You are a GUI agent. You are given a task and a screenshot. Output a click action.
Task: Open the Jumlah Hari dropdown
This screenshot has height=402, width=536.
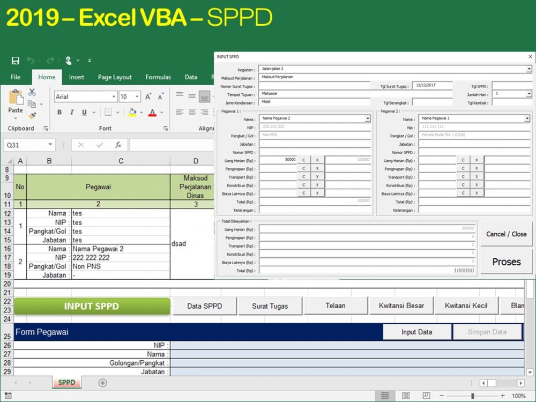[x=529, y=94]
